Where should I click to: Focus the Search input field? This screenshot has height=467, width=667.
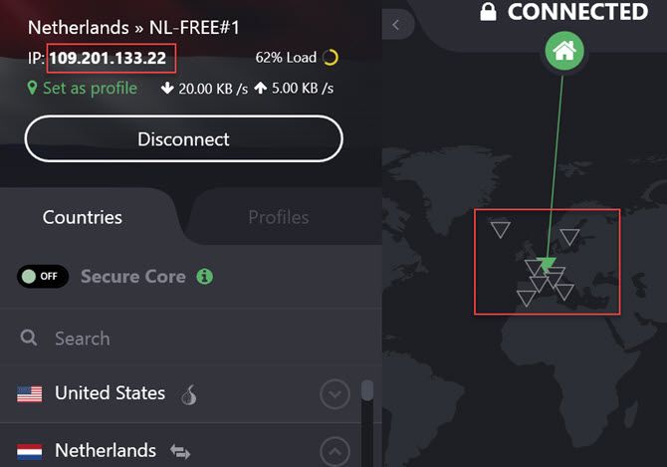[x=191, y=339]
